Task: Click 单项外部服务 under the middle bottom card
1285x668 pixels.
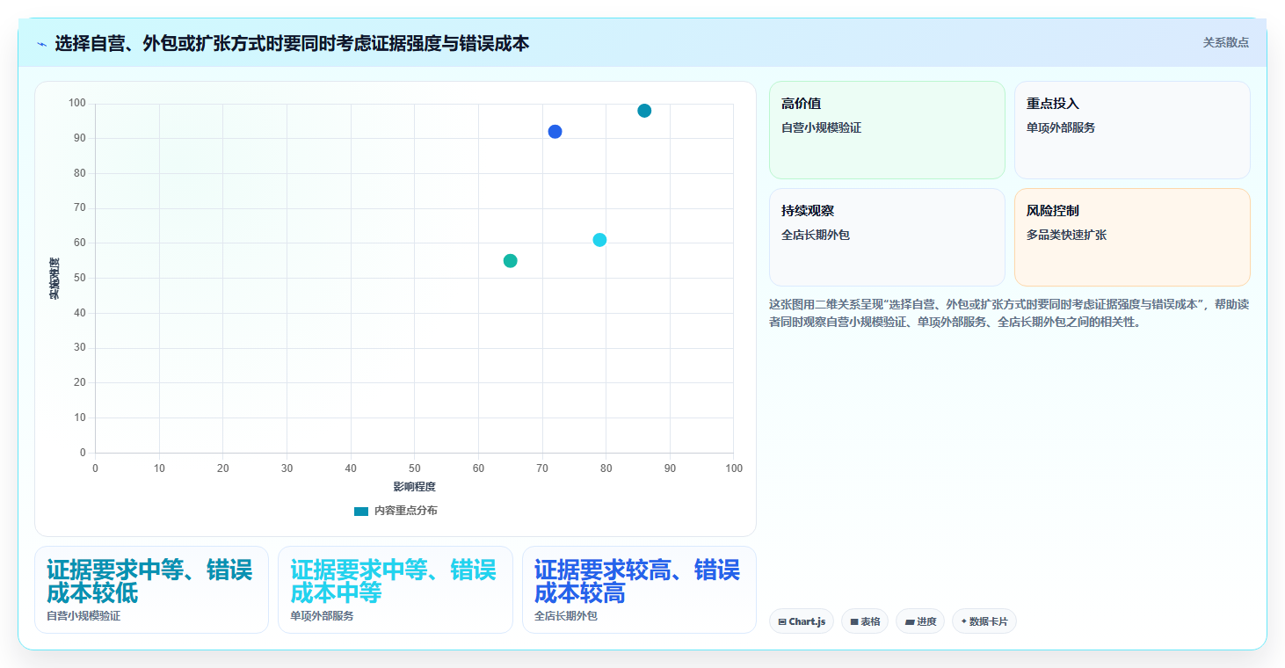Action: (x=322, y=616)
